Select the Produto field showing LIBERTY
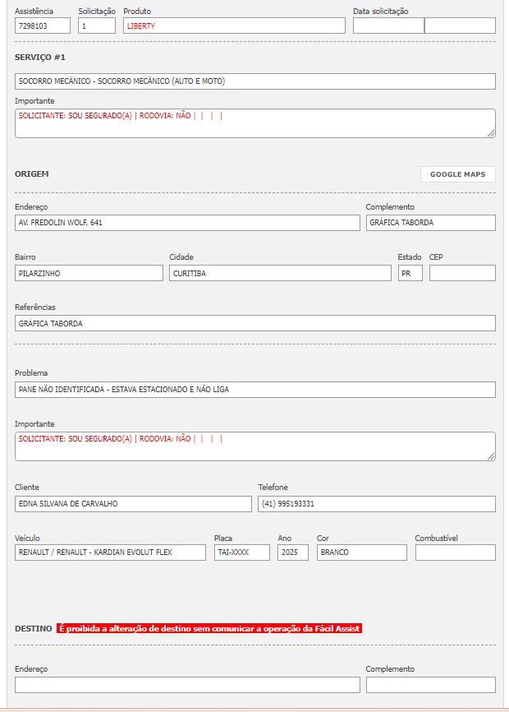 pyautogui.click(x=234, y=25)
